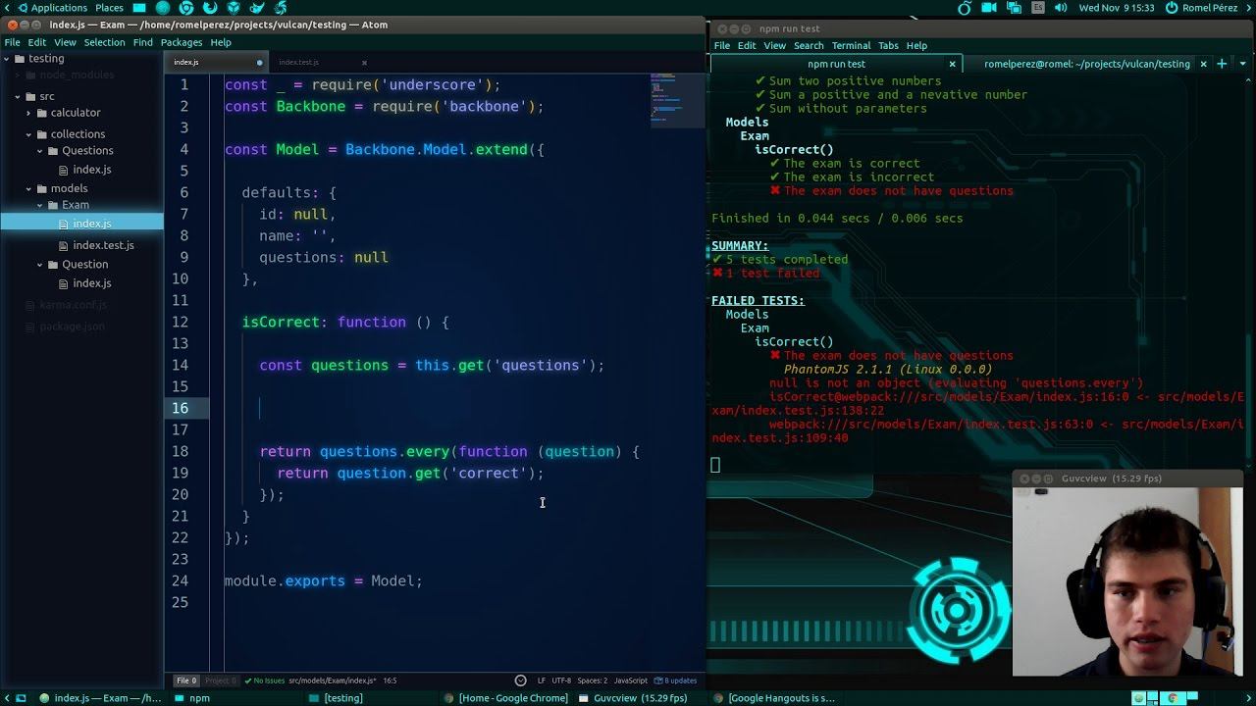This screenshot has width=1256, height=706.
Task: Open karma.conf.js in tree view
Action: point(73,305)
